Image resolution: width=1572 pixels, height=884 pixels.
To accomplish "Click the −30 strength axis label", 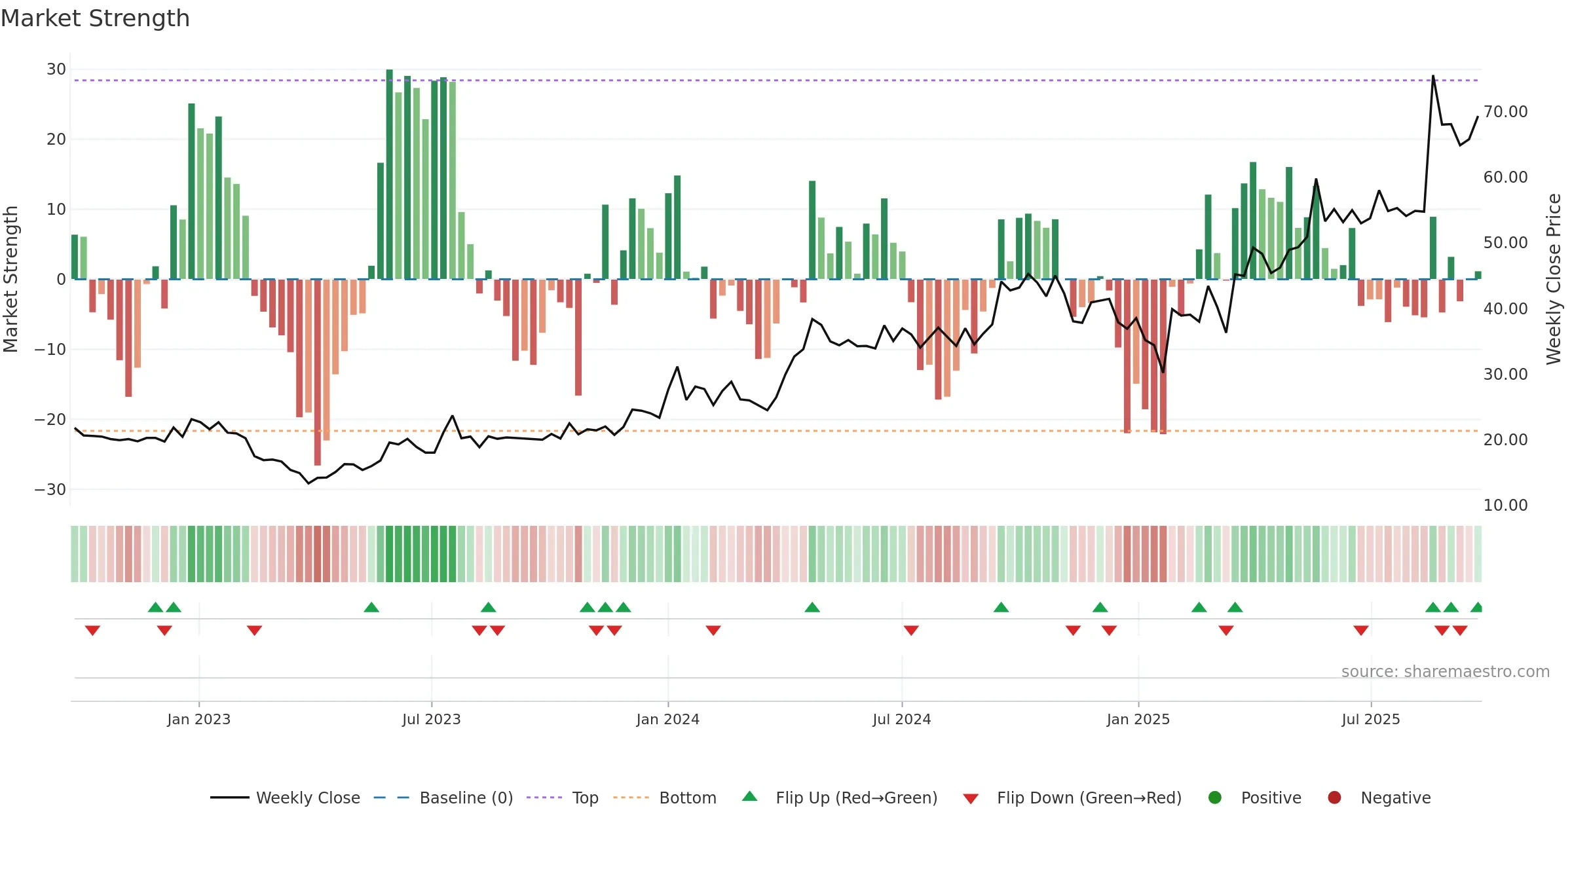I will pyautogui.click(x=50, y=490).
